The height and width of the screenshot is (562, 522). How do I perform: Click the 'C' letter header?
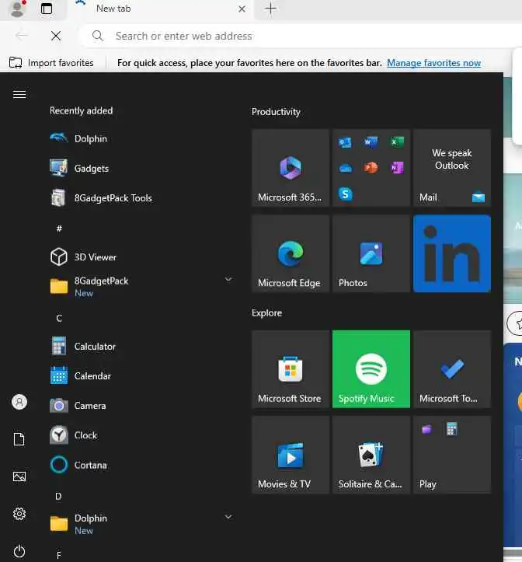tap(59, 318)
